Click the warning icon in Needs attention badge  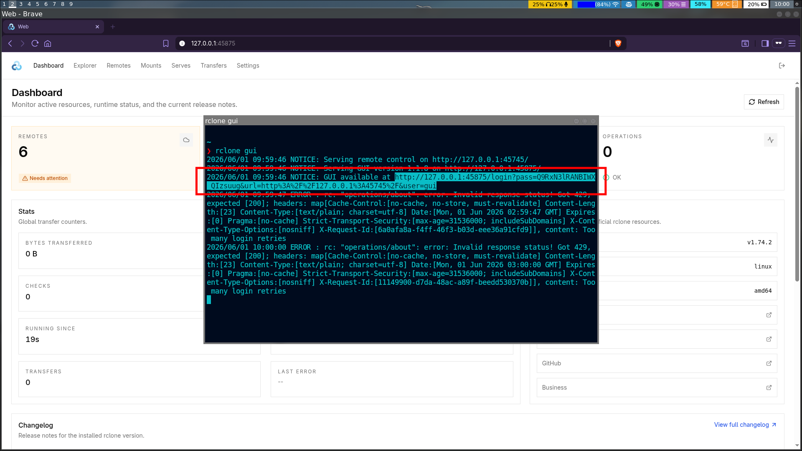pyautogui.click(x=25, y=178)
